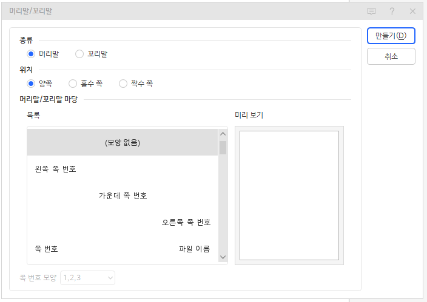Choose the 홀수 쪽 position option
The width and height of the screenshot is (427, 302).
(73, 84)
